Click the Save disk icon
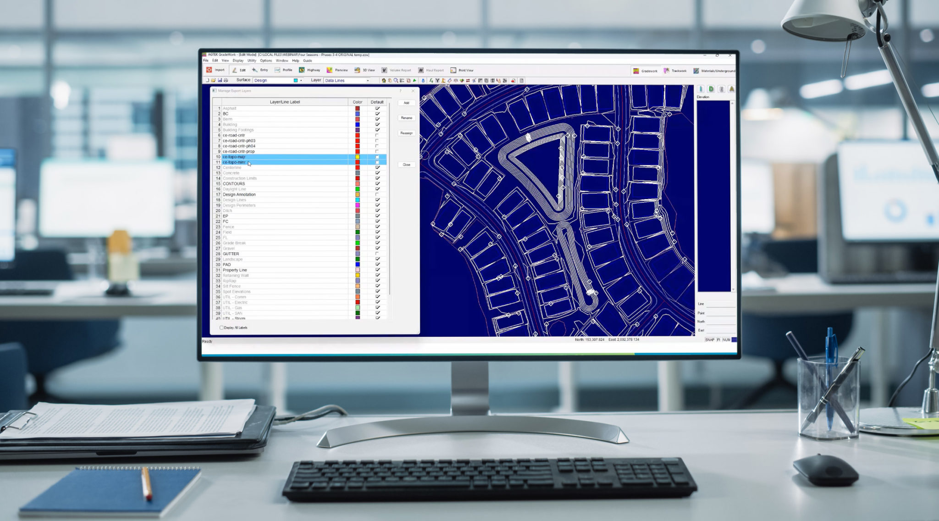The image size is (939, 521). (220, 80)
